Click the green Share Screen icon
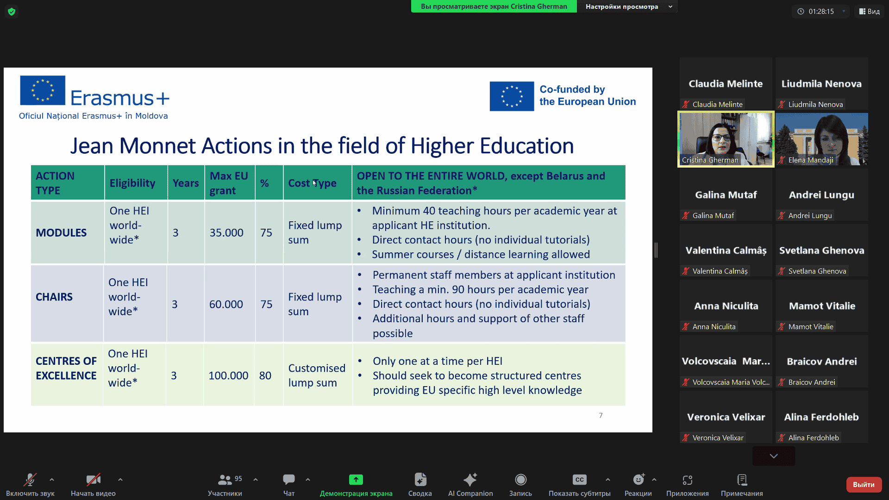This screenshot has width=889, height=500. [x=356, y=480]
